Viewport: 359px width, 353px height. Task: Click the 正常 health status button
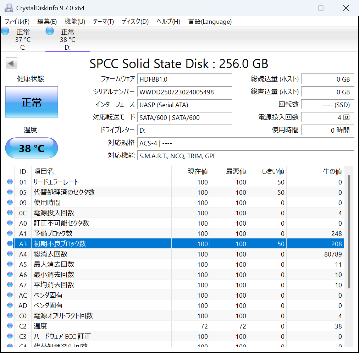pos(32,103)
